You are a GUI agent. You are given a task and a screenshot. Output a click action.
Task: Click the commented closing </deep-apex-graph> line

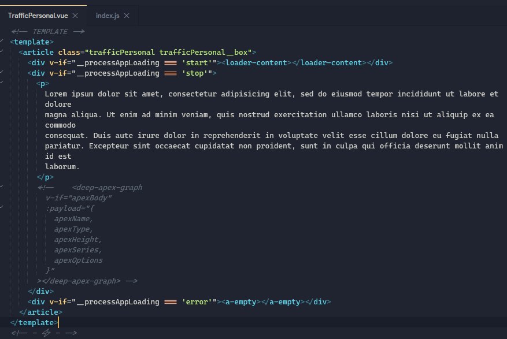click(87, 281)
